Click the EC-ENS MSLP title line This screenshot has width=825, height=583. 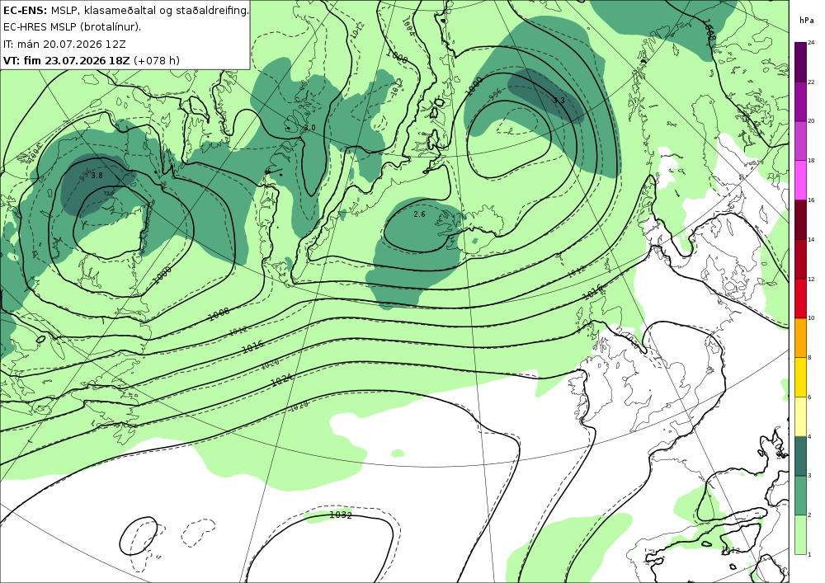[x=125, y=10]
